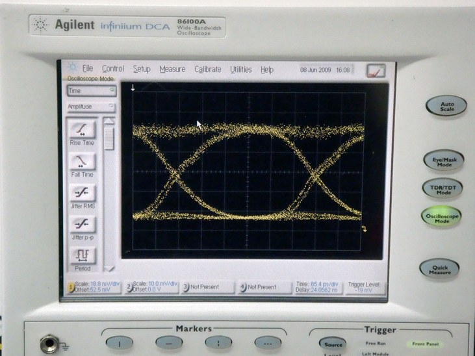The width and height of the screenshot is (475, 356).
Task: Select the Amplitude measurement tab
Action: pos(90,107)
